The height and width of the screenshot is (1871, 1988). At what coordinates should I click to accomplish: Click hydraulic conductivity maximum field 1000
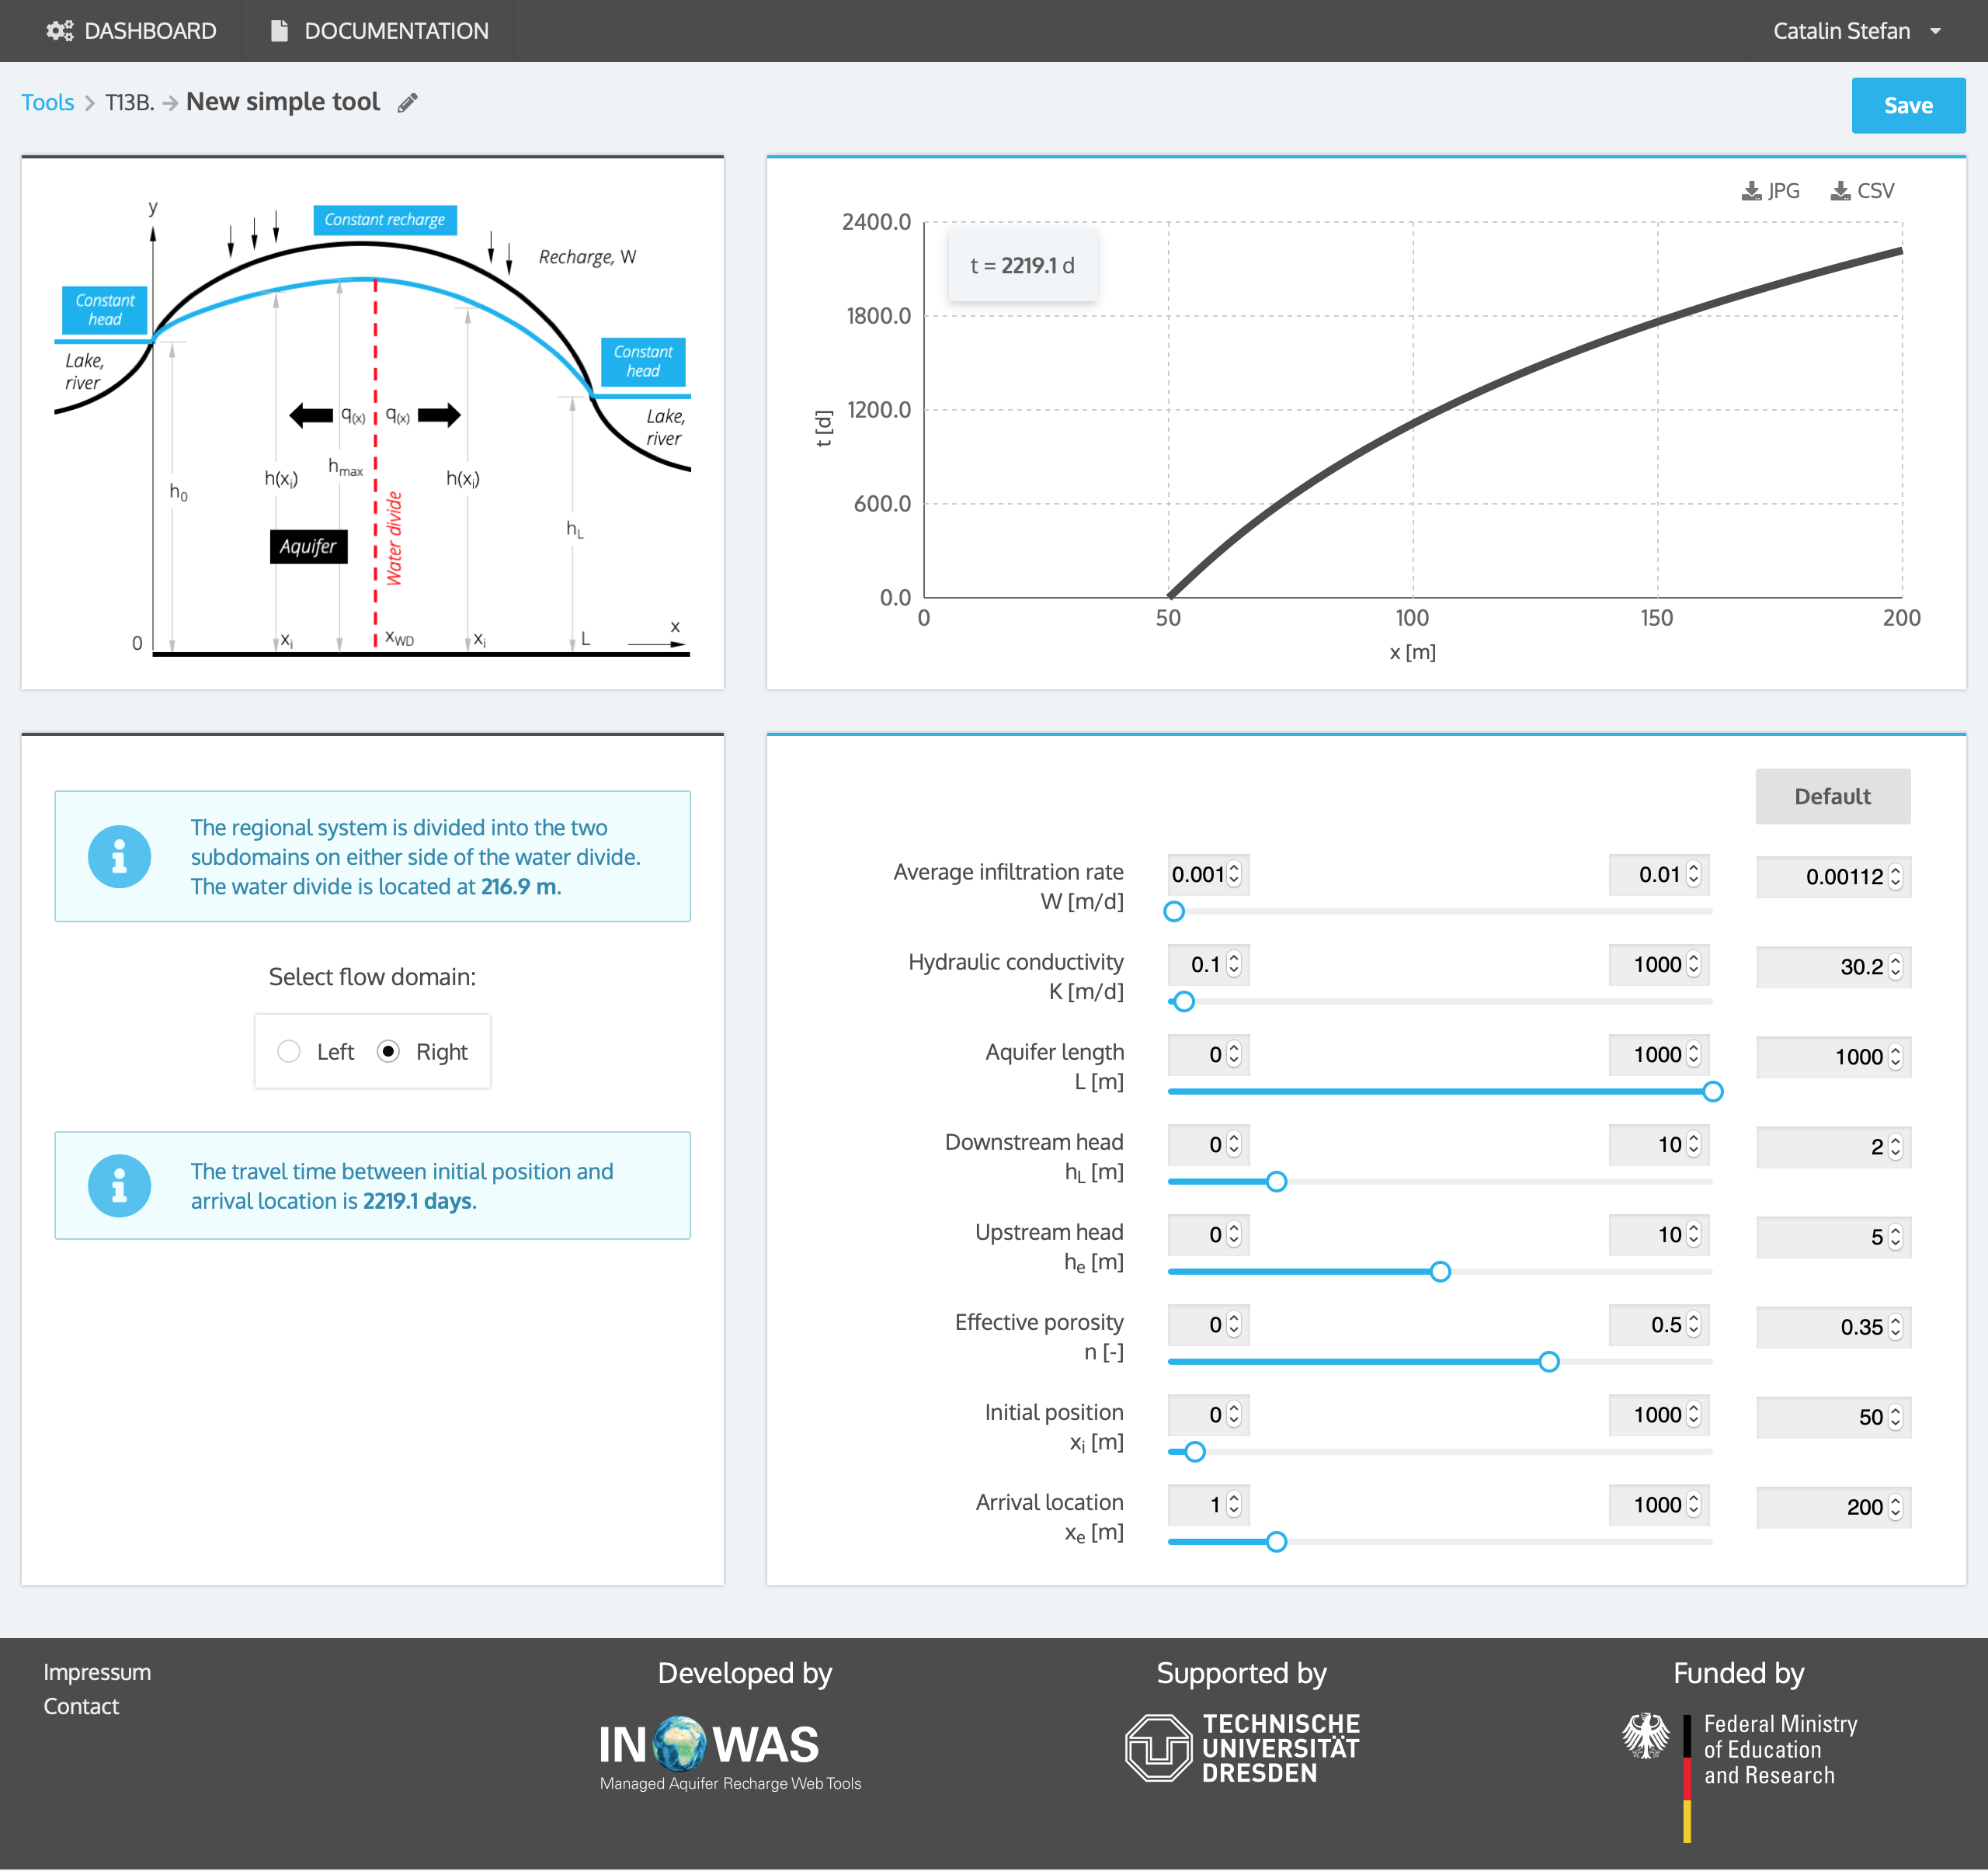(1659, 964)
